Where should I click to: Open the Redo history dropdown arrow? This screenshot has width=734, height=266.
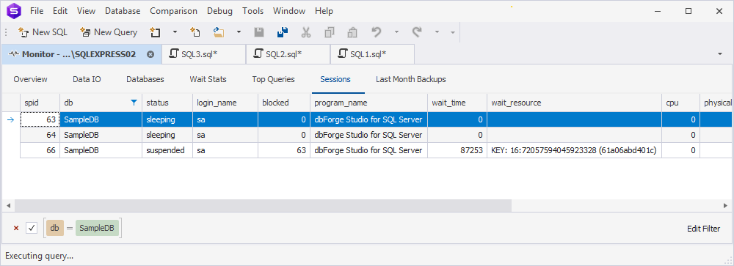(437, 32)
